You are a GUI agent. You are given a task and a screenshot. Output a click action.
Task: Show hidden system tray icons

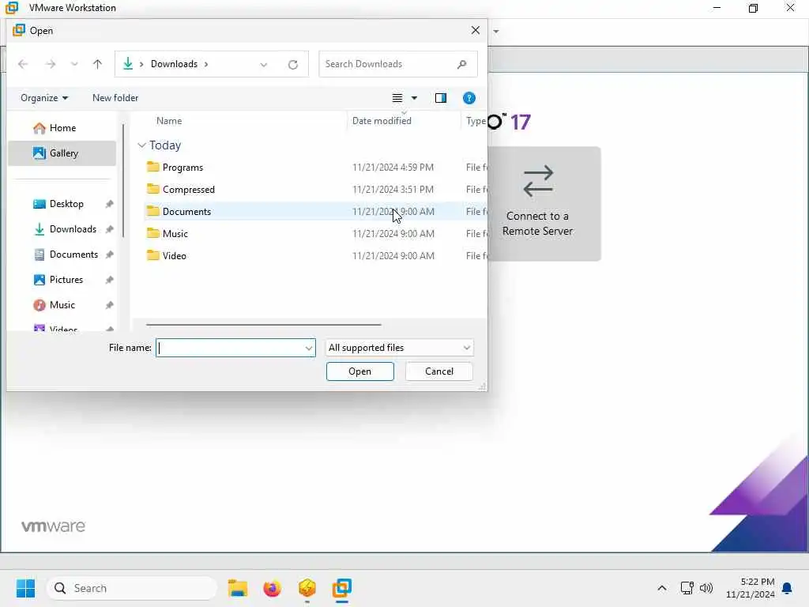[662, 588]
